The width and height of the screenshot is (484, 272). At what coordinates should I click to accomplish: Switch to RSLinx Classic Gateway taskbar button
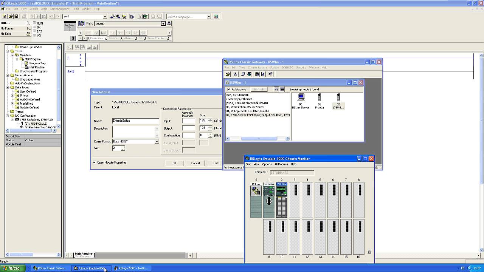pos(50,268)
